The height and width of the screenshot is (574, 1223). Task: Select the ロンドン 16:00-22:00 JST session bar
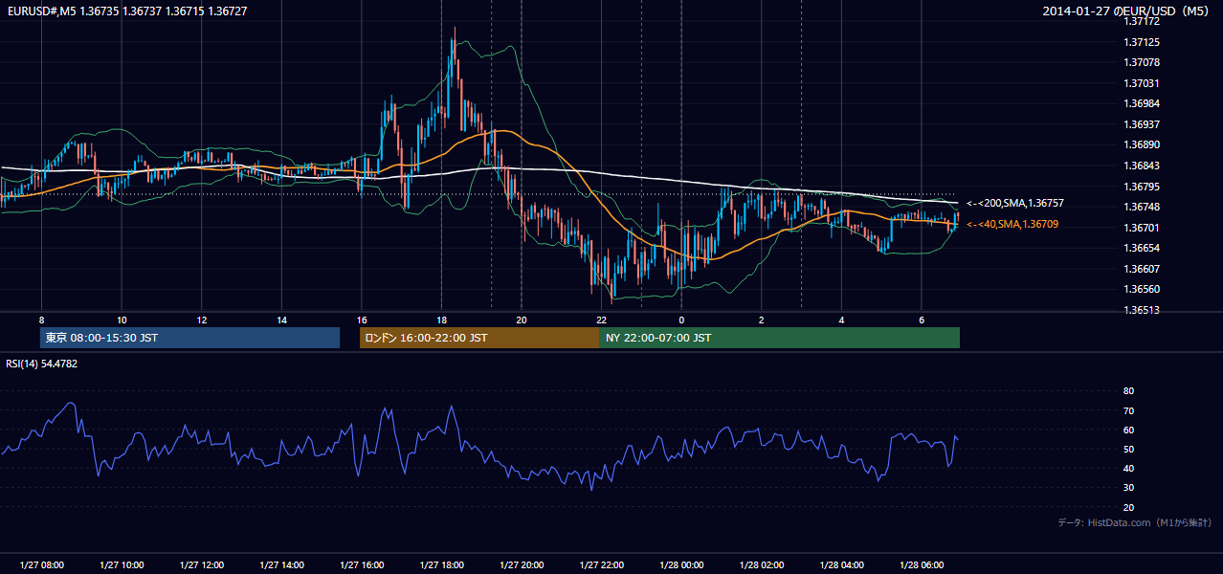click(479, 338)
